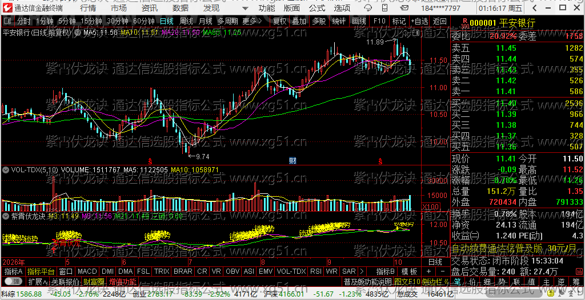
Task: Open 关联报价
Action: (65, 281)
